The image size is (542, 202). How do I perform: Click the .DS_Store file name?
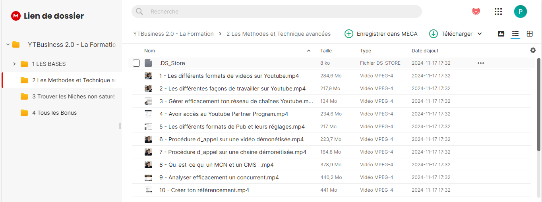pyautogui.click(x=172, y=63)
